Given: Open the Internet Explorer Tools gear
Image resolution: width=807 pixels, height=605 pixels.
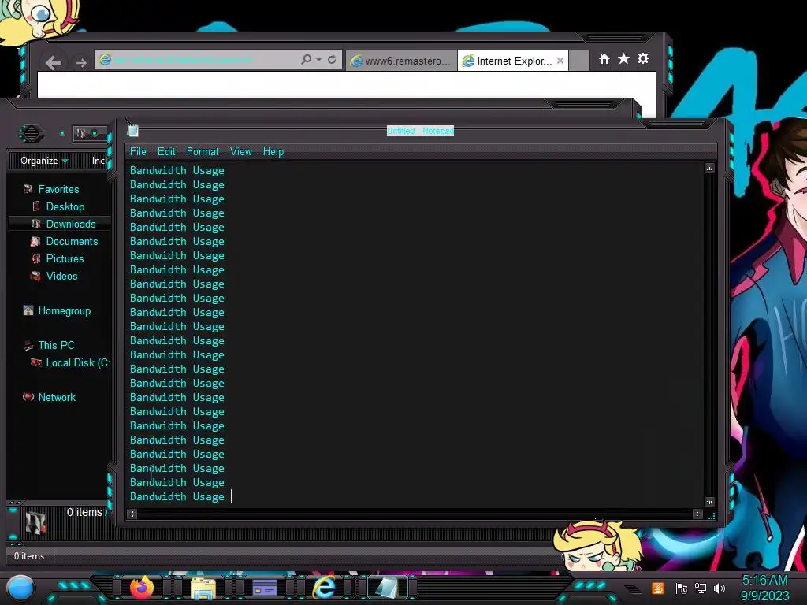Looking at the screenshot, I should point(643,58).
